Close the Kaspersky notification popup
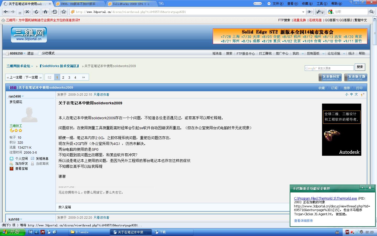The image size is (377, 236). coord(370,188)
